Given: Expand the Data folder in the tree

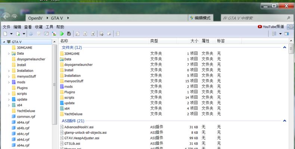Looking at the screenshot, I should pyautogui.click(x=9, y=54).
